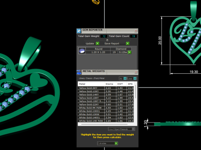
Task: Click the 20.00 height dimension label
Action: click(x=160, y=40)
